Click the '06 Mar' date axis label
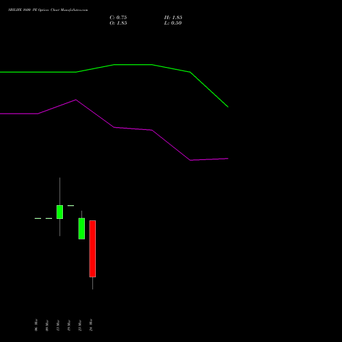This screenshot has width=342, height=342. click(36, 325)
